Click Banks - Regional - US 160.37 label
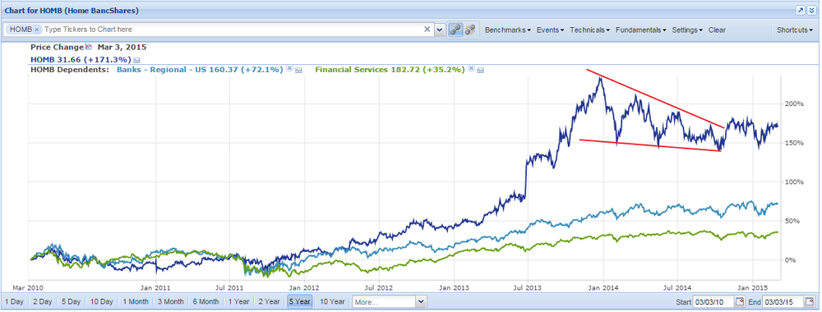The height and width of the screenshot is (312, 822). click(200, 69)
